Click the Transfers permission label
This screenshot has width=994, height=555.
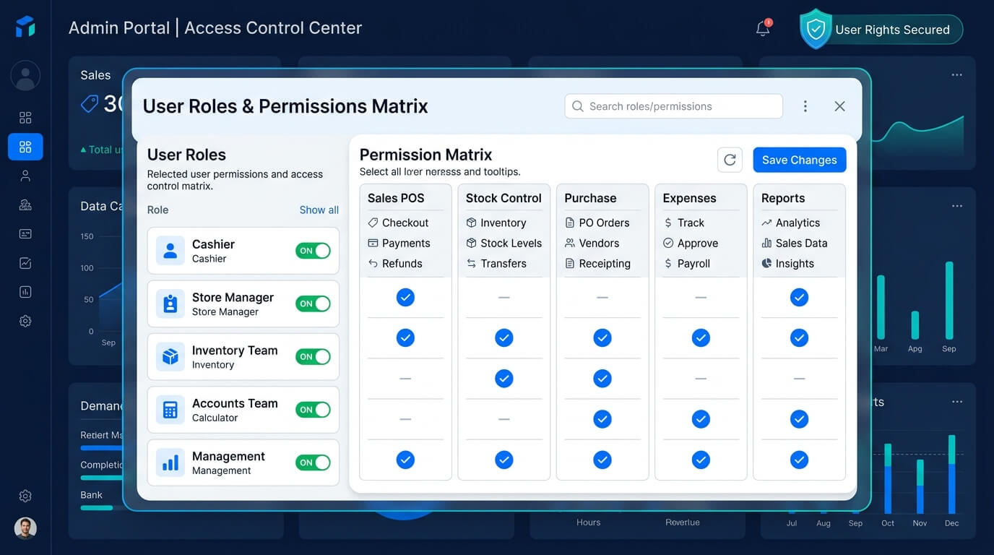tap(504, 263)
